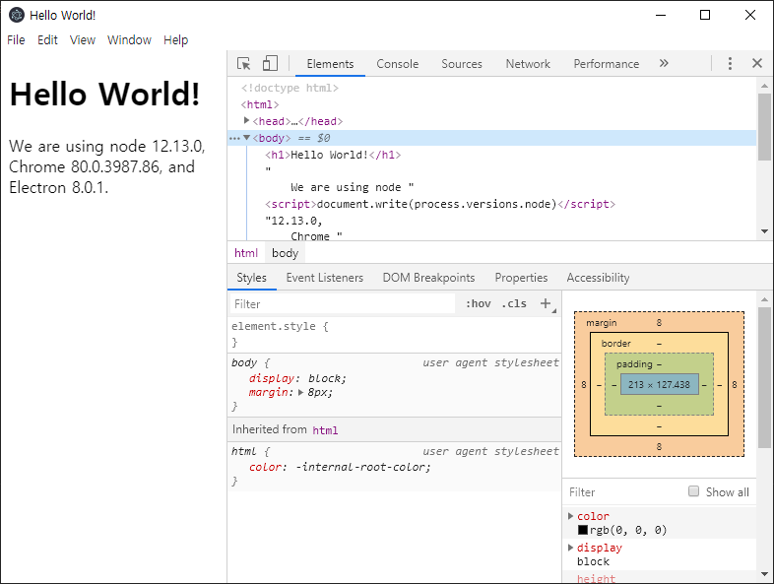
Task: Click the display property in body rule
Action: tap(272, 378)
